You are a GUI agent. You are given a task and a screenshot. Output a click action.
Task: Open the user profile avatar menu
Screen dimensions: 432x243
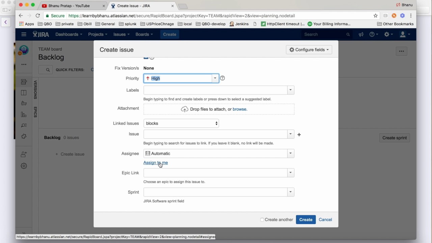[x=404, y=34]
